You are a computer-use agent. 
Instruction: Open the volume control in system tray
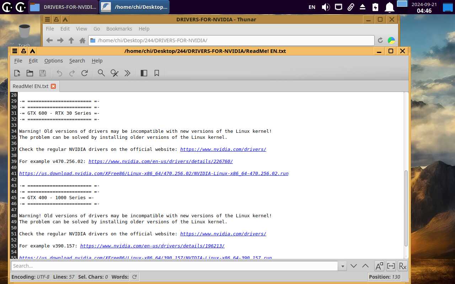(x=326, y=7)
